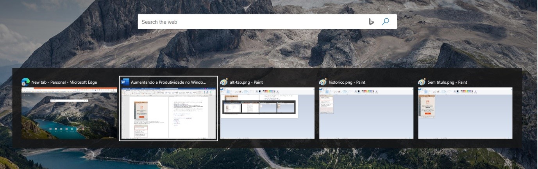
Task: Click the 'historico.png - Paint' title text
Action: point(347,82)
